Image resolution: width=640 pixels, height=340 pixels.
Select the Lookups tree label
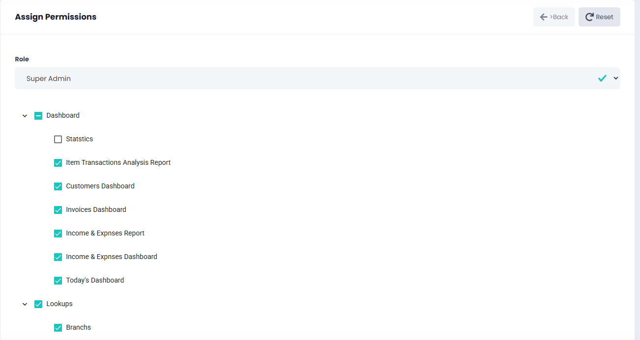coord(59,304)
